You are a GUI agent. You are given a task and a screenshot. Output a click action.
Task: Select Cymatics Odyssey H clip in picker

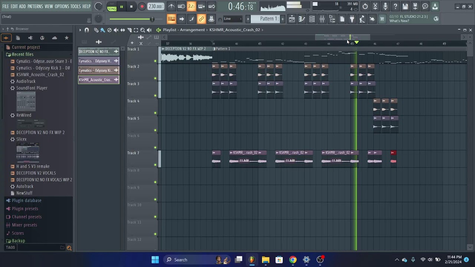coord(98,61)
